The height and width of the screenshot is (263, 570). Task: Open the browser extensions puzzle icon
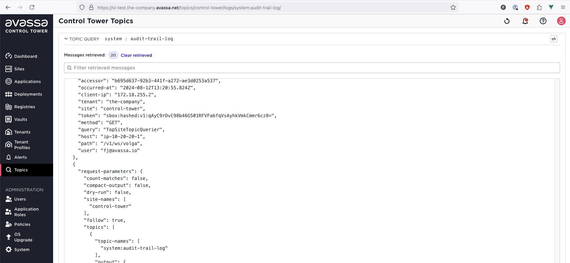[x=539, y=7]
